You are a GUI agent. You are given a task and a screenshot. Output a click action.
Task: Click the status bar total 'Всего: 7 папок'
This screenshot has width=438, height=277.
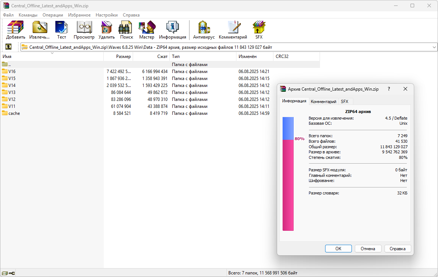pyautogui.click(x=263, y=273)
